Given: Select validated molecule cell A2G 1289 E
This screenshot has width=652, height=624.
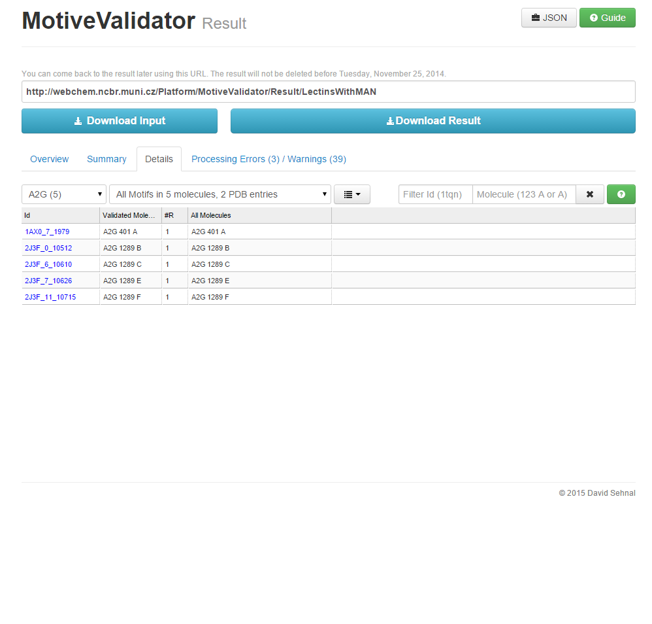Looking at the screenshot, I should point(131,281).
